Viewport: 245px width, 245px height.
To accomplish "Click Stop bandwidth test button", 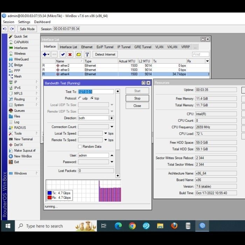I will pos(137,98).
